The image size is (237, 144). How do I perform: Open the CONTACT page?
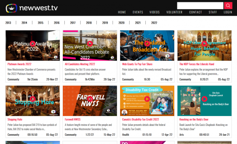196,12
